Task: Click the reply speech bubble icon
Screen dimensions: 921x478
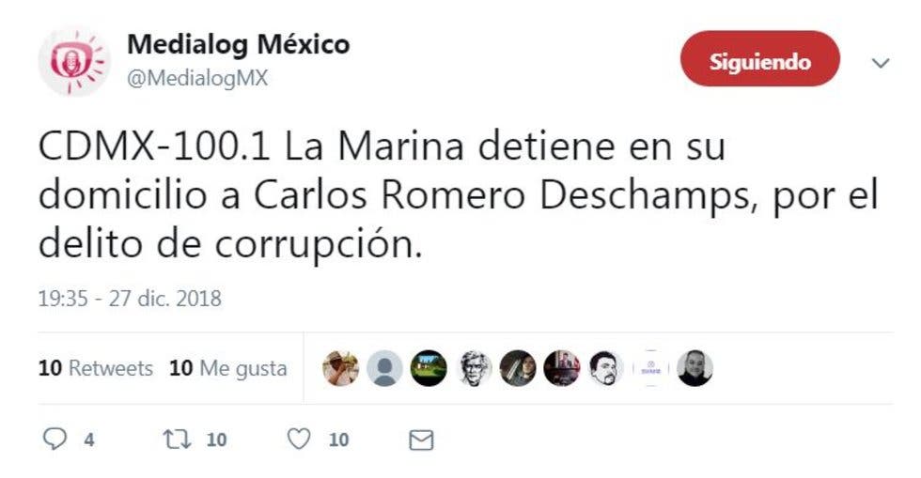Action: point(55,439)
